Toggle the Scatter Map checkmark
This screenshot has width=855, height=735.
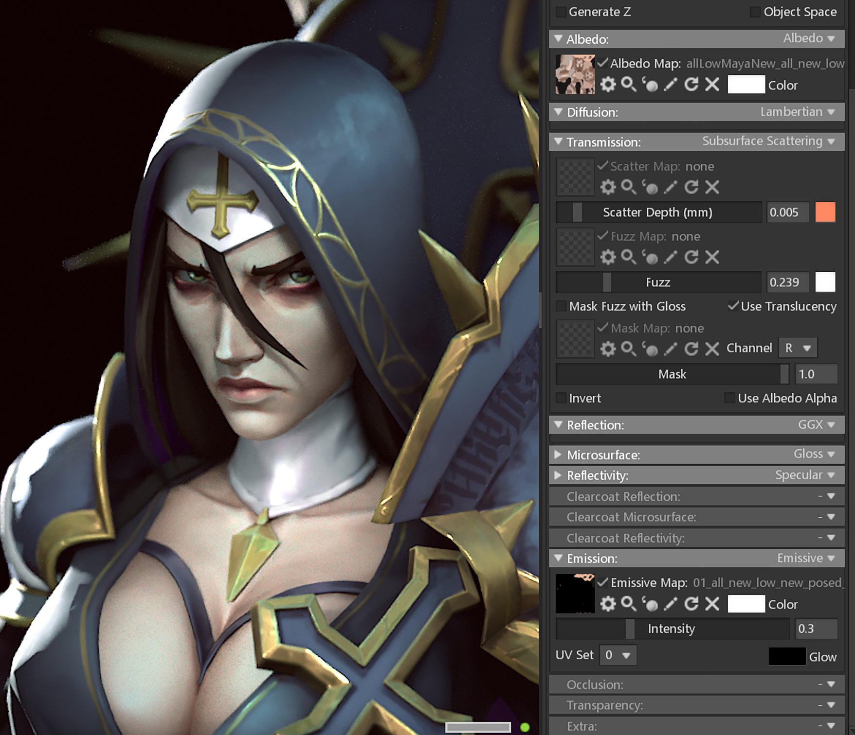[603, 166]
